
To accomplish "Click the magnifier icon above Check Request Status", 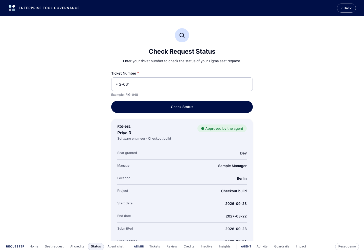I will pos(182,35).
